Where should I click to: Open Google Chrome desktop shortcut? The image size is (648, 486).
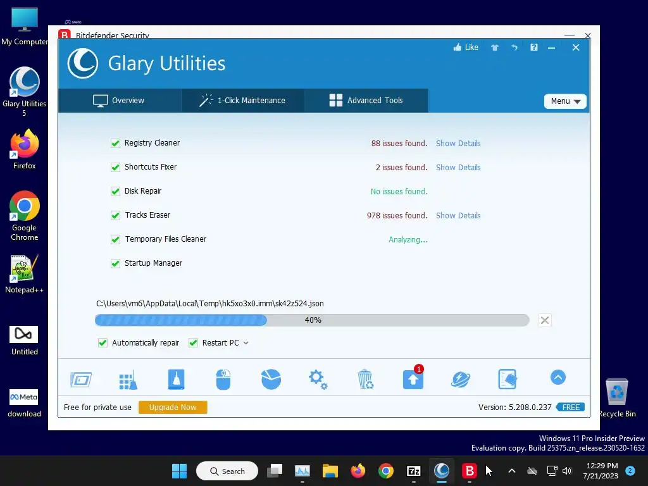[x=25, y=216]
